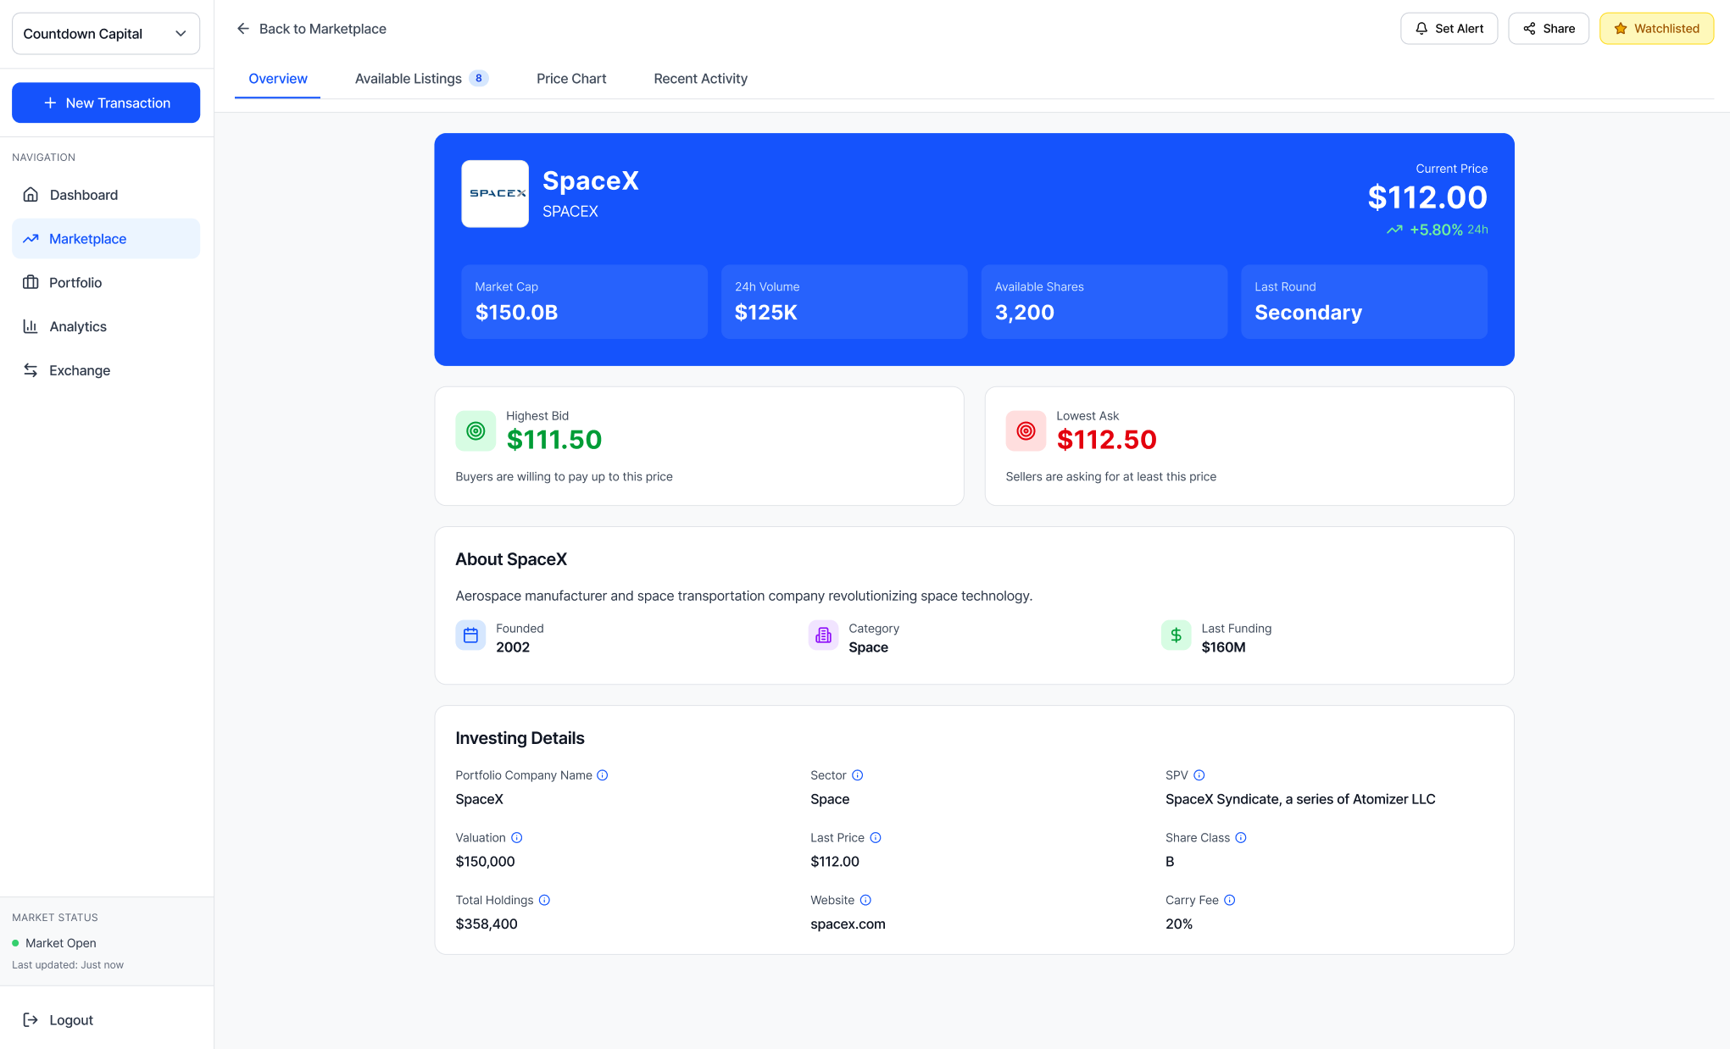Open the Price Chart tab
The height and width of the screenshot is (1049, 1730).
[571, 79]
